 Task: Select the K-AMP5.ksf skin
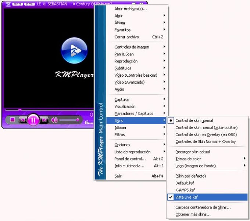click(207, 190)
